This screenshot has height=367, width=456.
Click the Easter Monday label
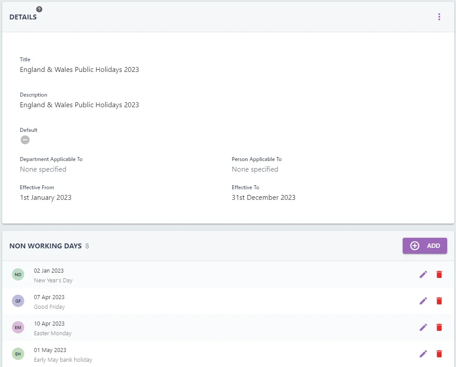[52, 333]
